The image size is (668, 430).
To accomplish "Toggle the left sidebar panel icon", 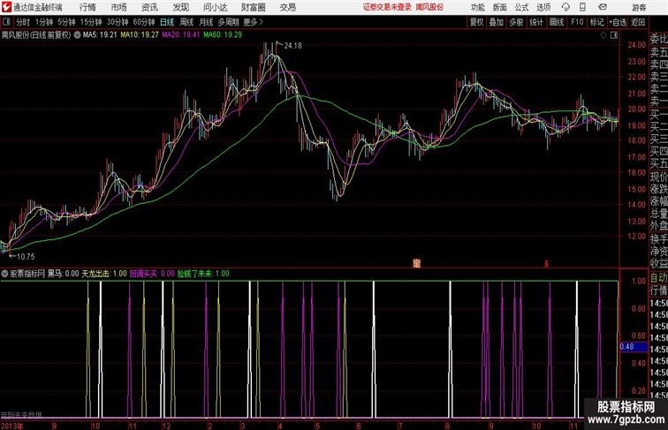I will [x=6, y=22].
